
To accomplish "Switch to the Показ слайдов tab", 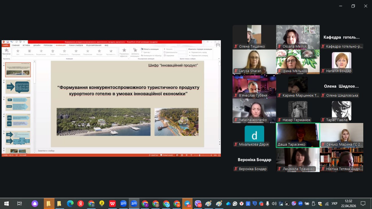I will coord(76,45).
